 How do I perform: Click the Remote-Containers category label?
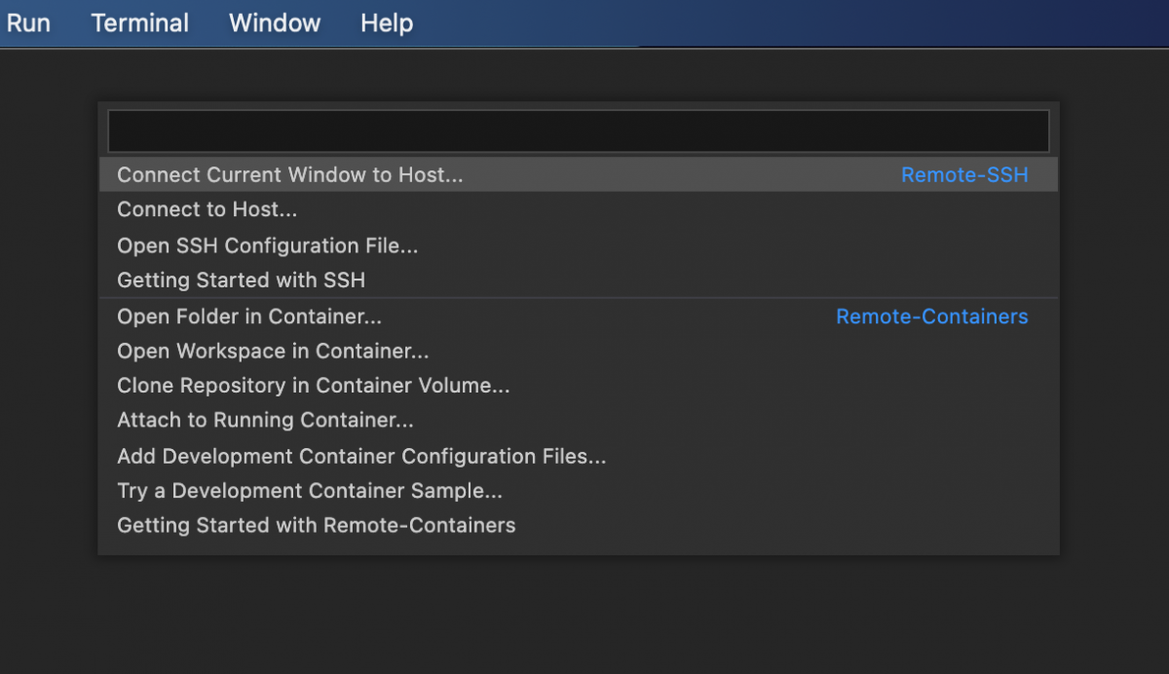point(931,316)
